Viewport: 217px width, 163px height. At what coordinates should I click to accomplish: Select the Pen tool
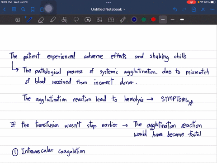pos(29,19)
